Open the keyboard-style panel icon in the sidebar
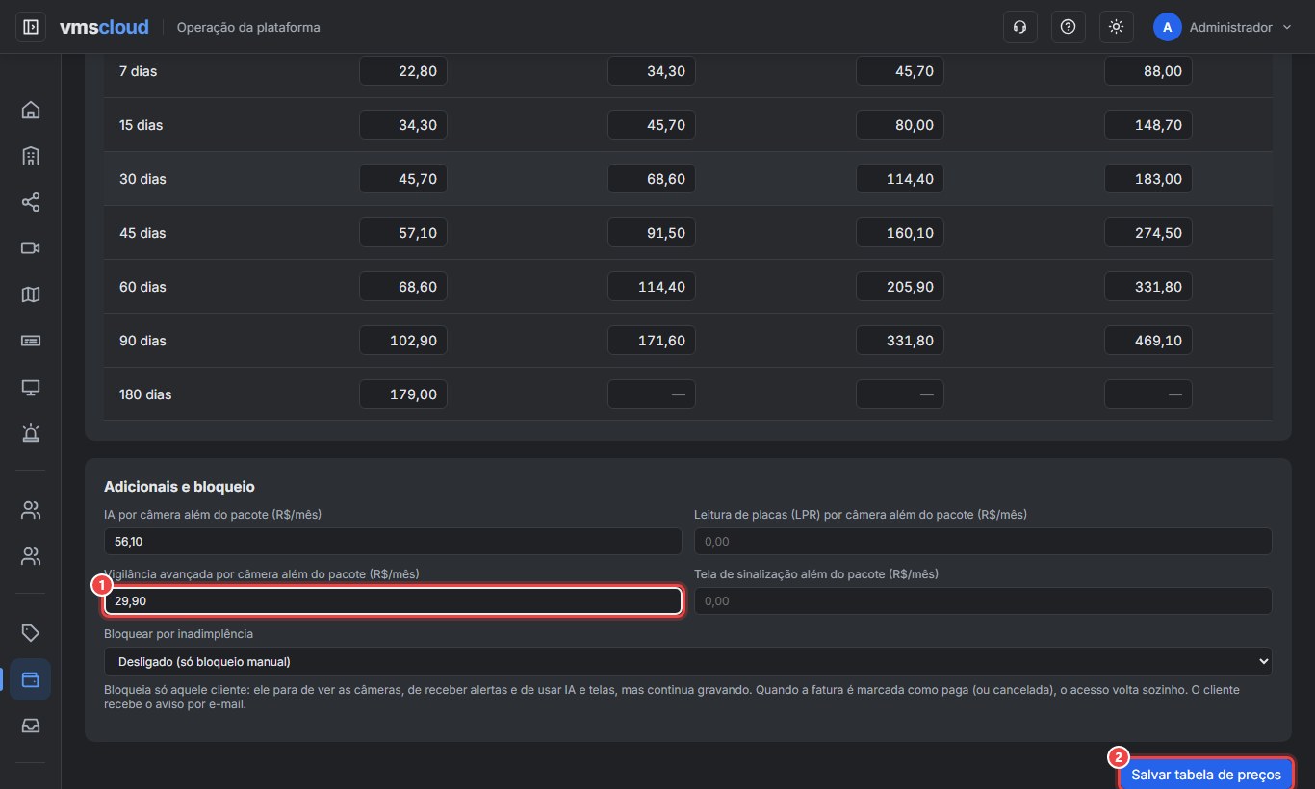Image resolution: width=1315 pixels, height=789 pixels. [x=31, y=341]
